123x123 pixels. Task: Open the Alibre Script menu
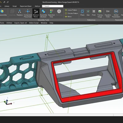(x=34, y=23)
